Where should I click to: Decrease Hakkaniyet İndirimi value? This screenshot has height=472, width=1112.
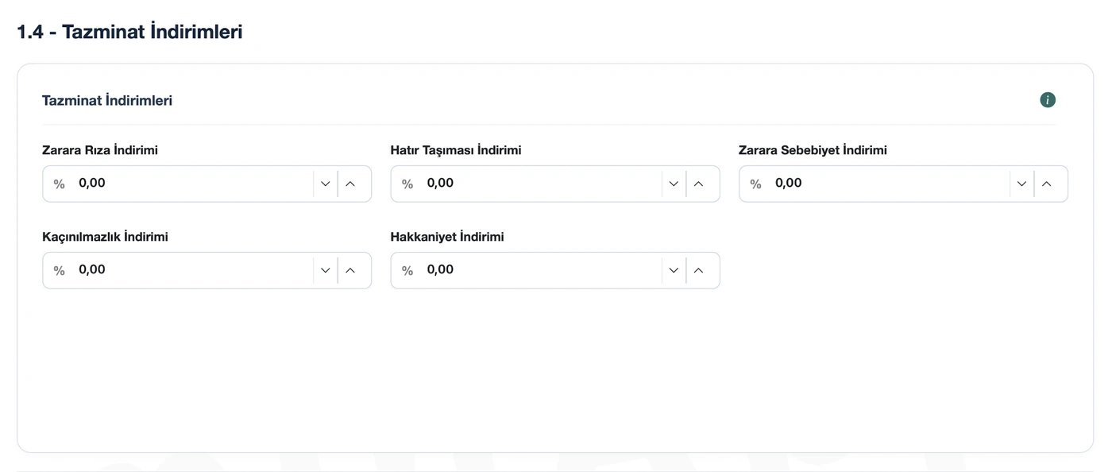click(674, 270)
